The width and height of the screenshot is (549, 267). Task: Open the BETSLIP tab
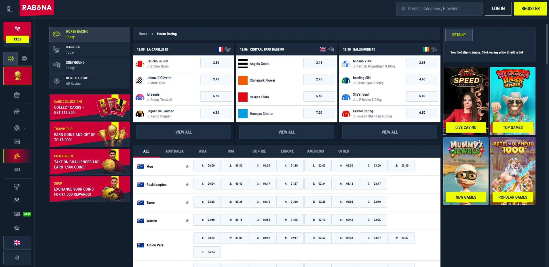pos(459,35)
